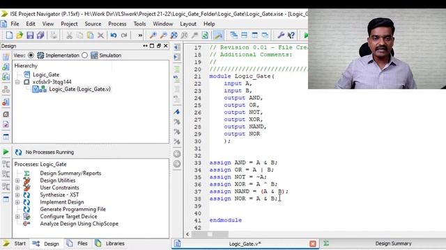The width and height of the screenshot is (446, 250).
Task: Click the Zoom to Fit icon
Action: tap(174, 35)
